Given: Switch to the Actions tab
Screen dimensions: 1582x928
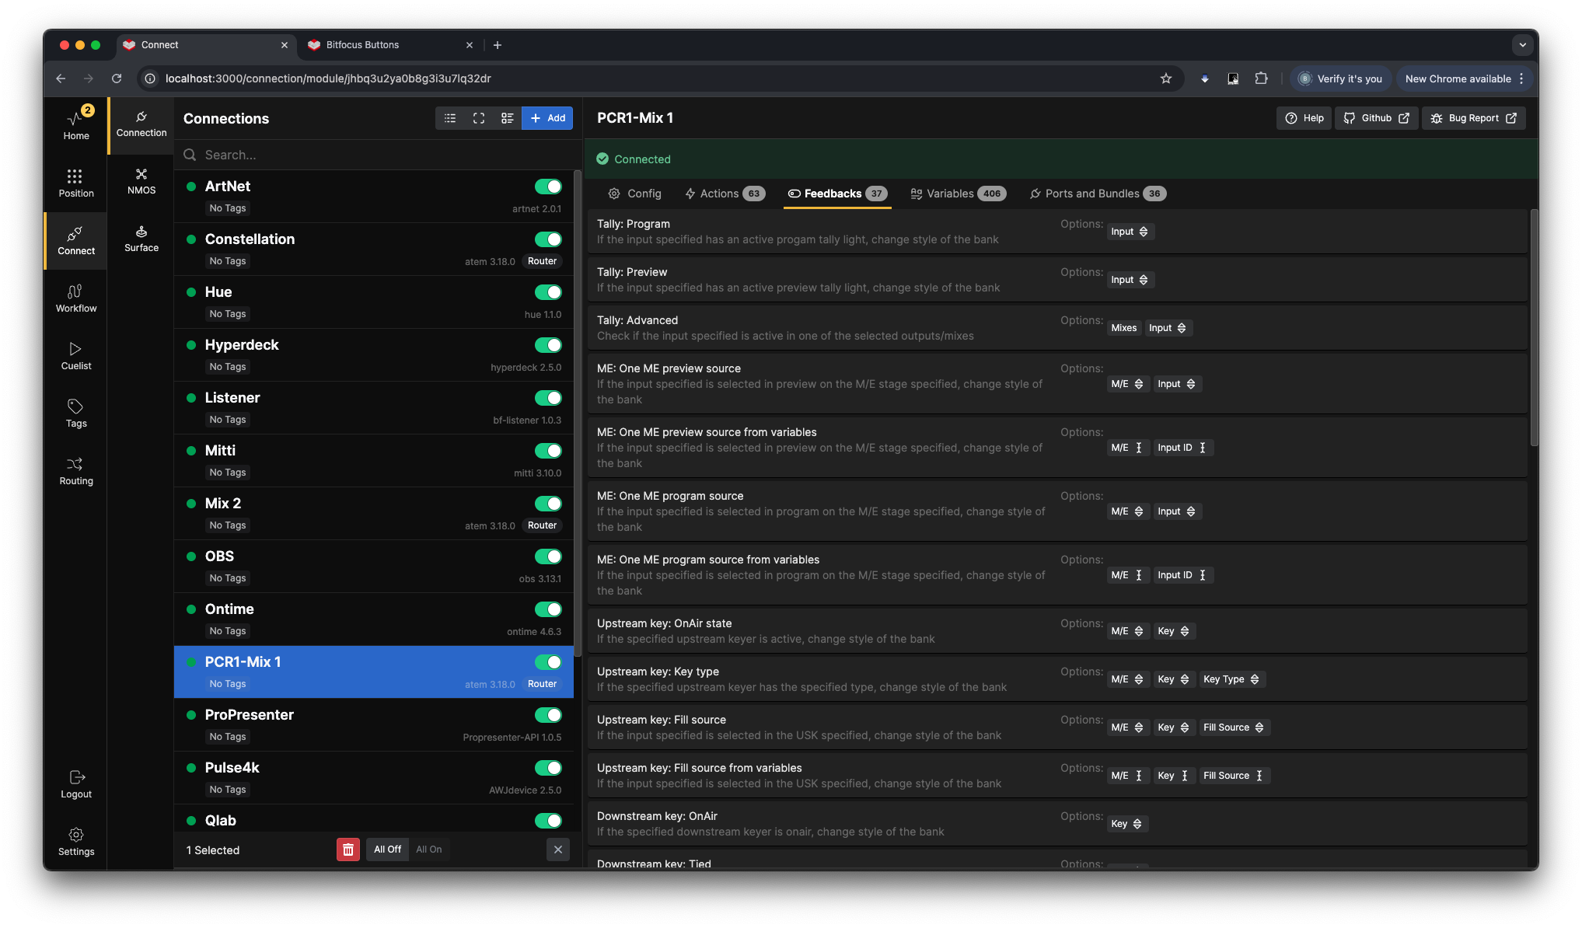Looking at the screenshot, I should coord(725,194).
